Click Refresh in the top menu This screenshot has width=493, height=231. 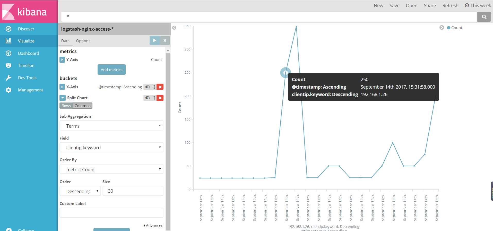click(x=450, y=5)
